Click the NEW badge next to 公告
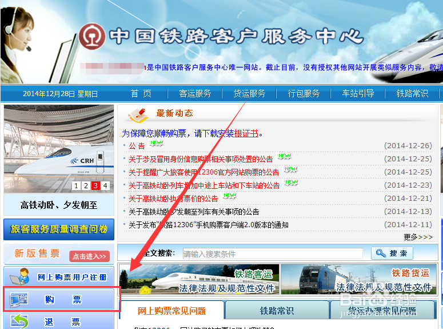Image resolution: width=443 pixels, height=329 pixels. click(156, 143)
